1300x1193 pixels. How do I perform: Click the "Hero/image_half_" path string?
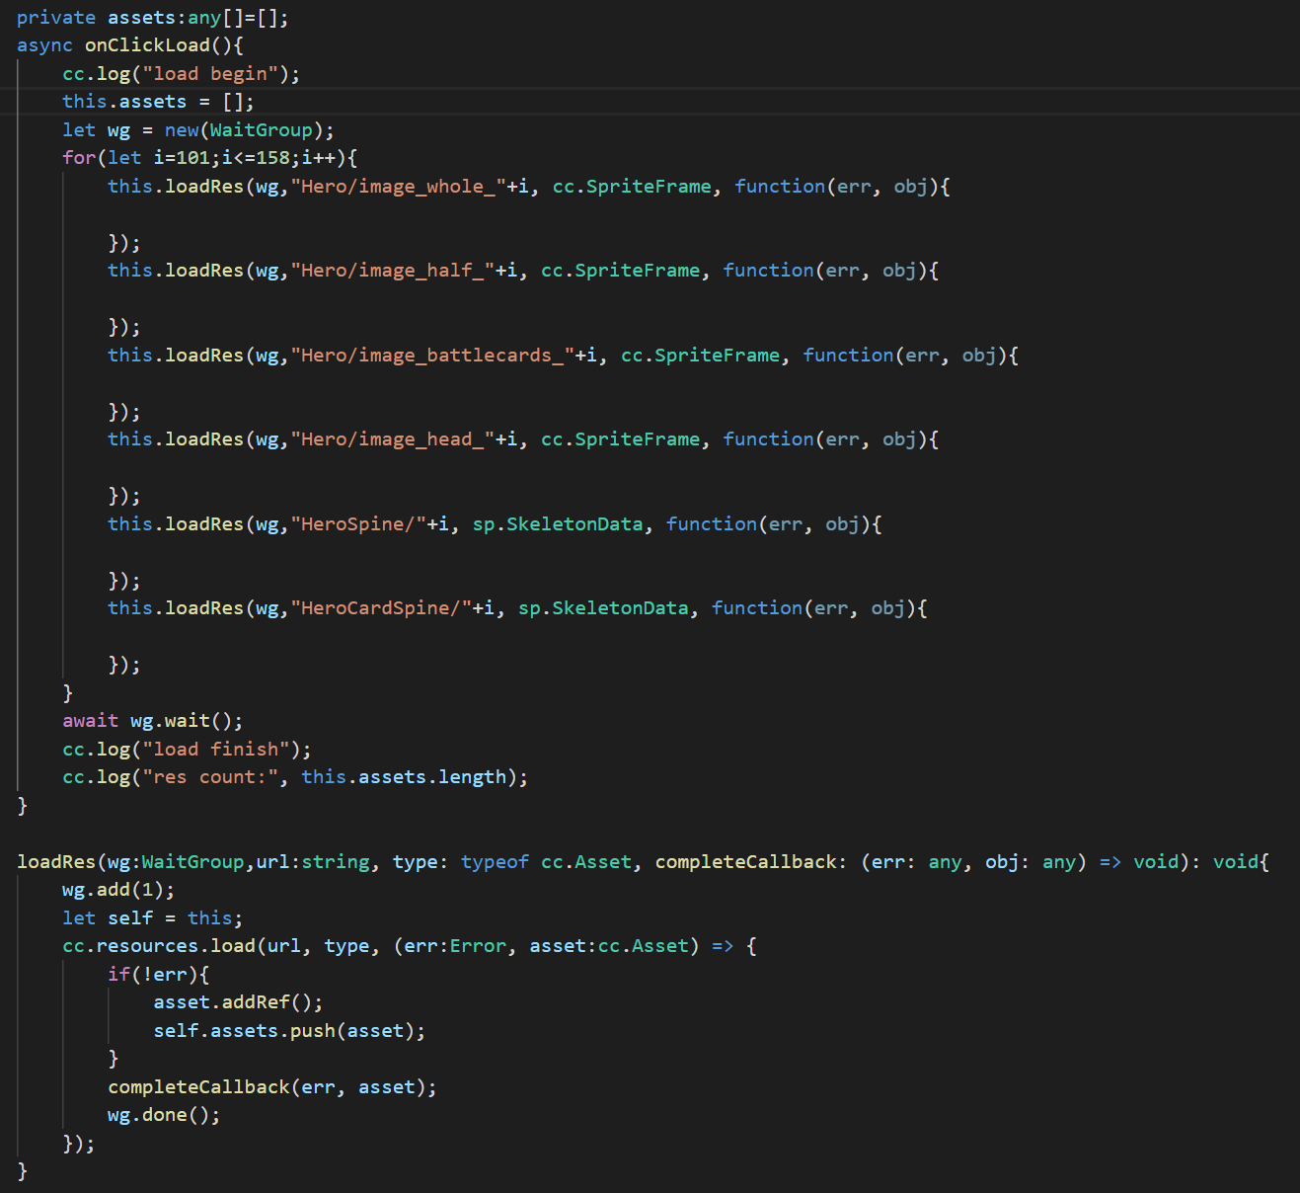tap(392, 271)
